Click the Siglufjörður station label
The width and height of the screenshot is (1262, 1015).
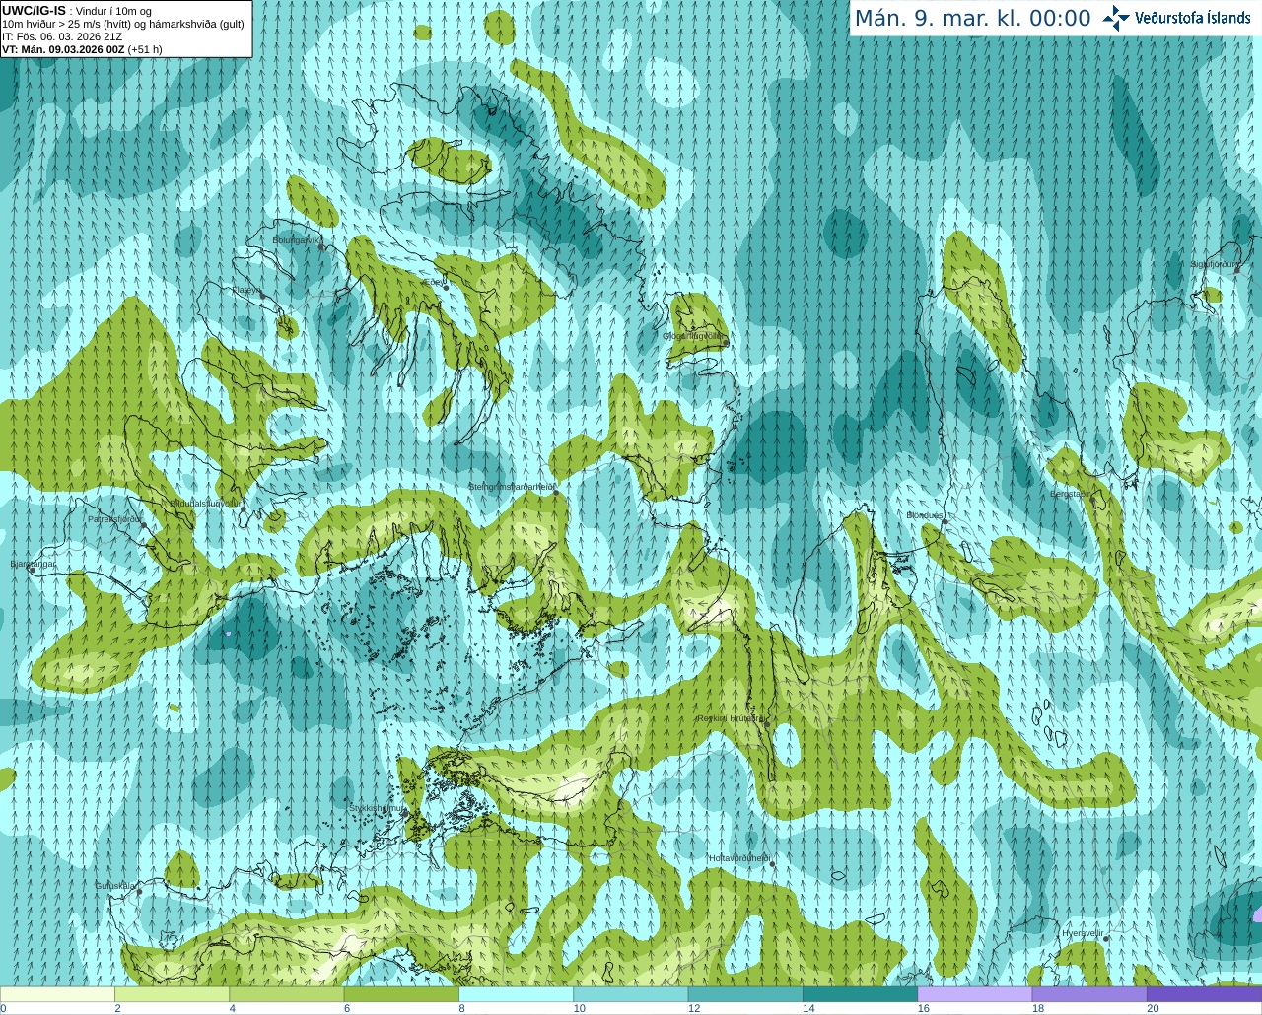1215,265
